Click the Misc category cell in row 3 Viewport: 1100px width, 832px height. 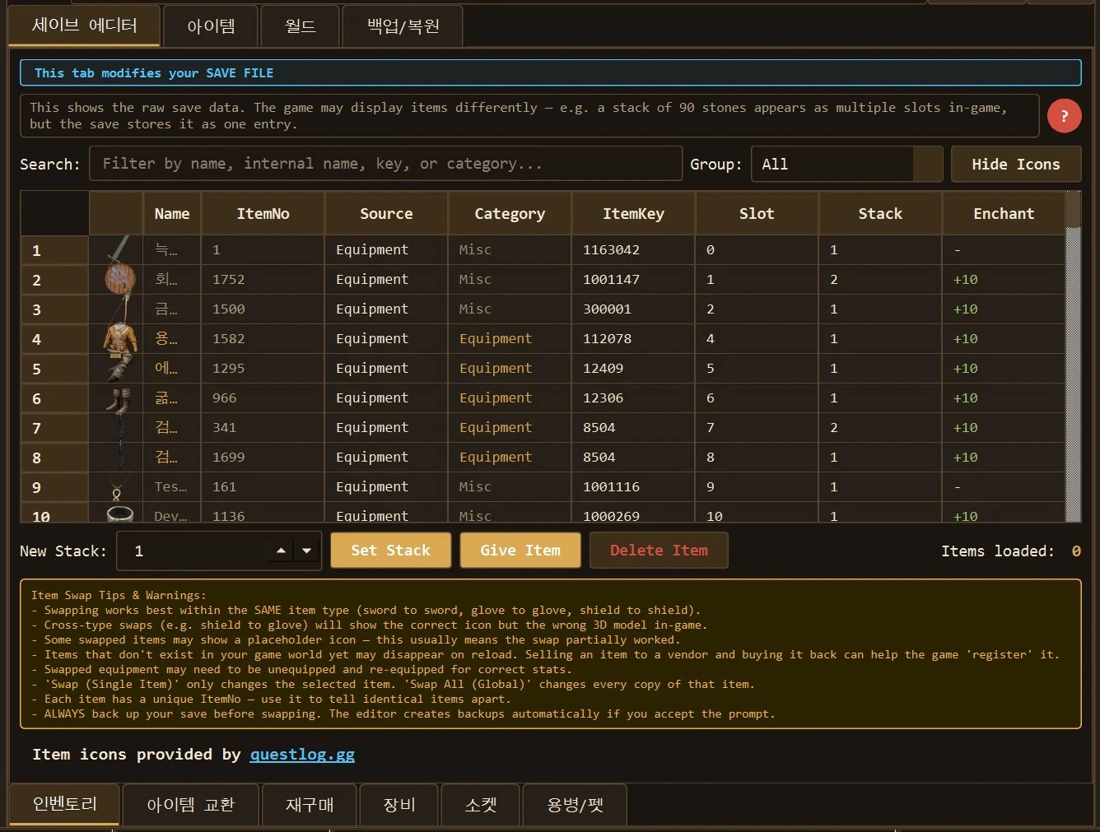pyautogui.click(x=510, y=309)
